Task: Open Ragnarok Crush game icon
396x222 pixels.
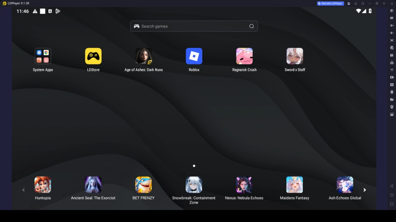Action: click(x=244, y=56)
